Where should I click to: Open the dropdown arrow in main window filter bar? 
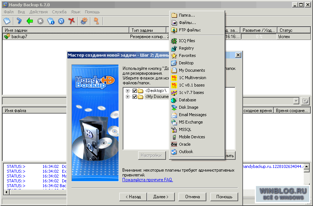click(296, 101)
